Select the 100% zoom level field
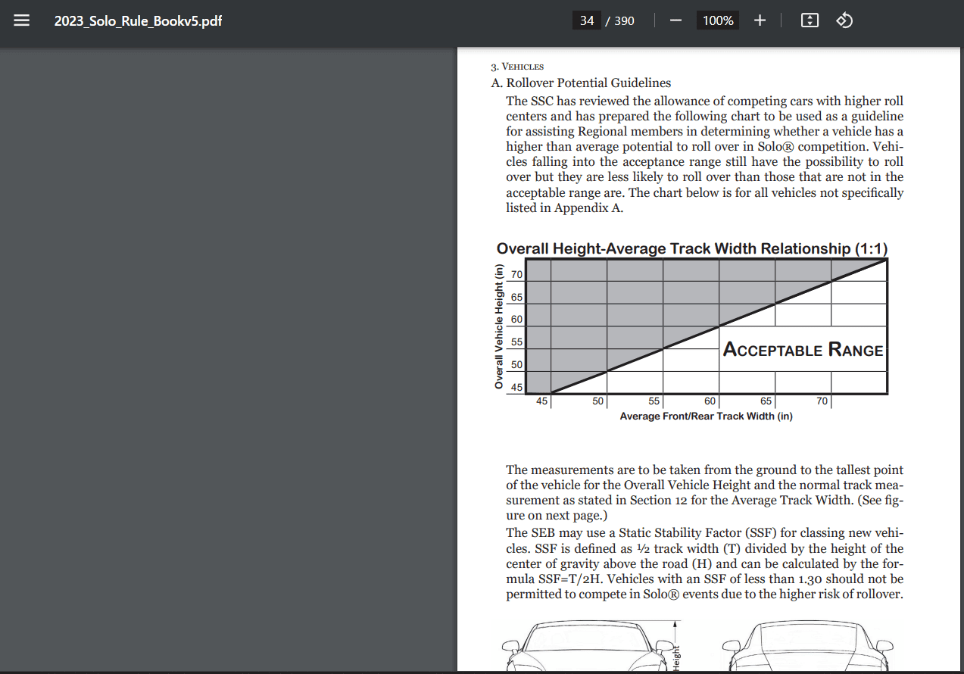The width and height of the screenshot is (964, 674). 718,20
